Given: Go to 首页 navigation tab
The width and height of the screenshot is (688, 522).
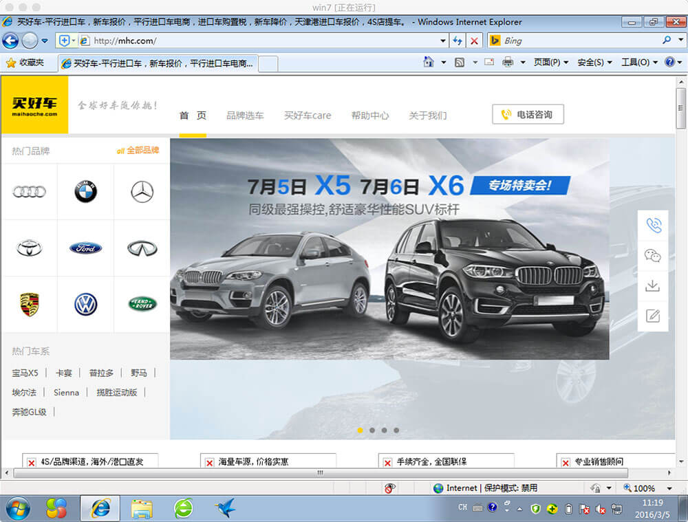Looking at the screenshot, I should pyautogui.click(x=193, y=116).
